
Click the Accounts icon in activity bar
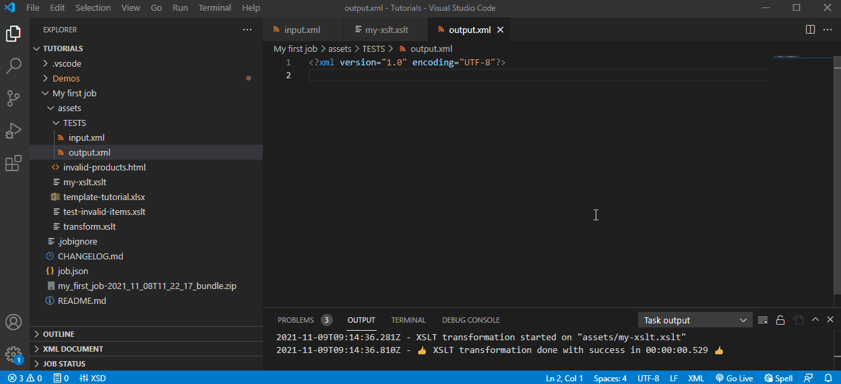(13, 323)
